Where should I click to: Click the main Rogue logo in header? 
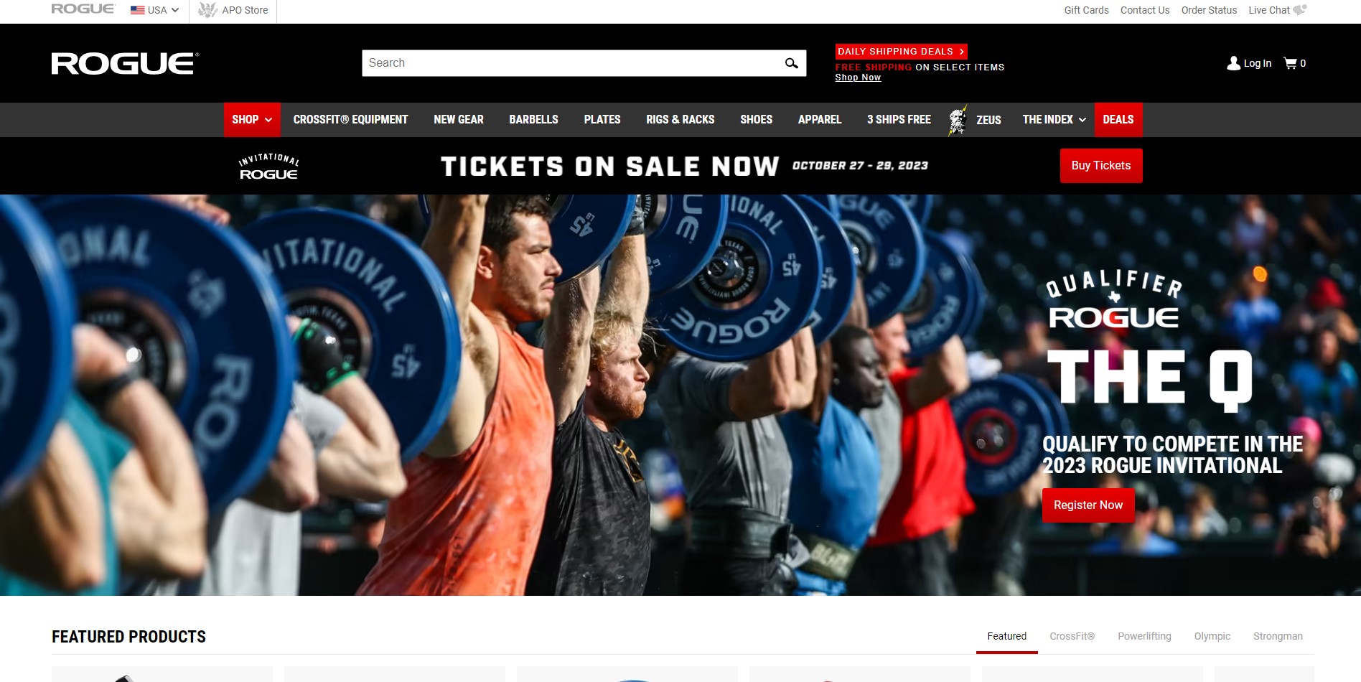125,63
